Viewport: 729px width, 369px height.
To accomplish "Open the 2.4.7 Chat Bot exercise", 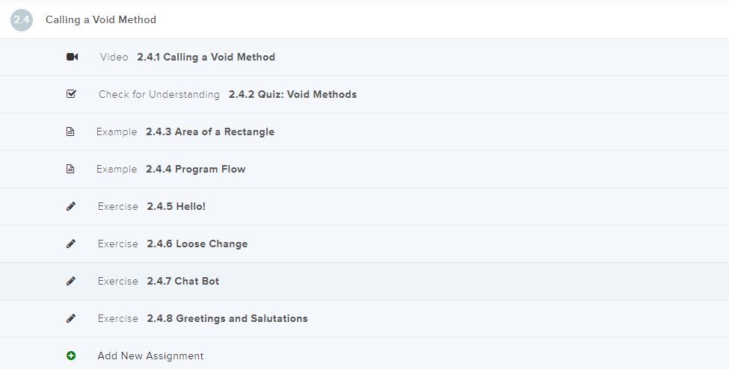I will [182, 281].
